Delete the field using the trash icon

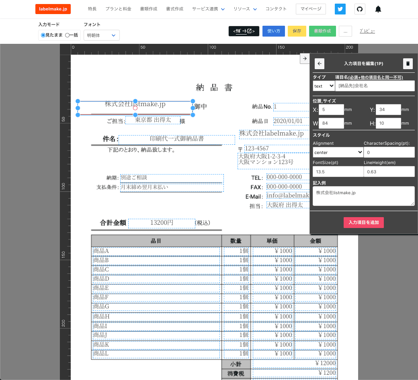[408, 64]
